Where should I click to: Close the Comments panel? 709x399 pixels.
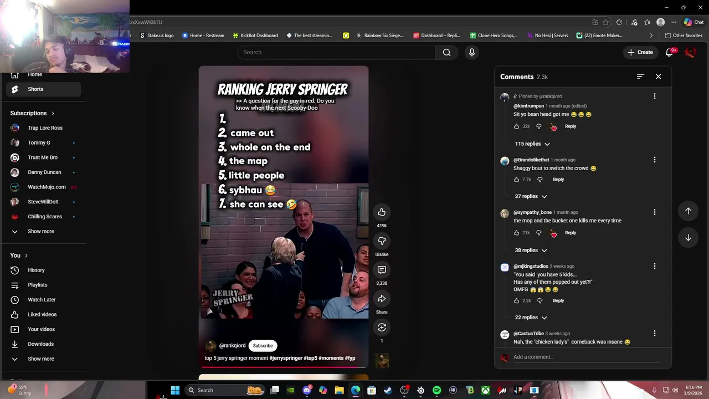click(658, 76)
